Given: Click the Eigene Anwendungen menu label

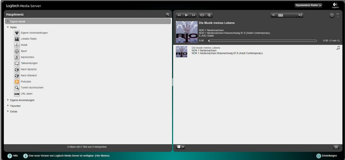Looking at the screenshot, I should tap(22, 100).
